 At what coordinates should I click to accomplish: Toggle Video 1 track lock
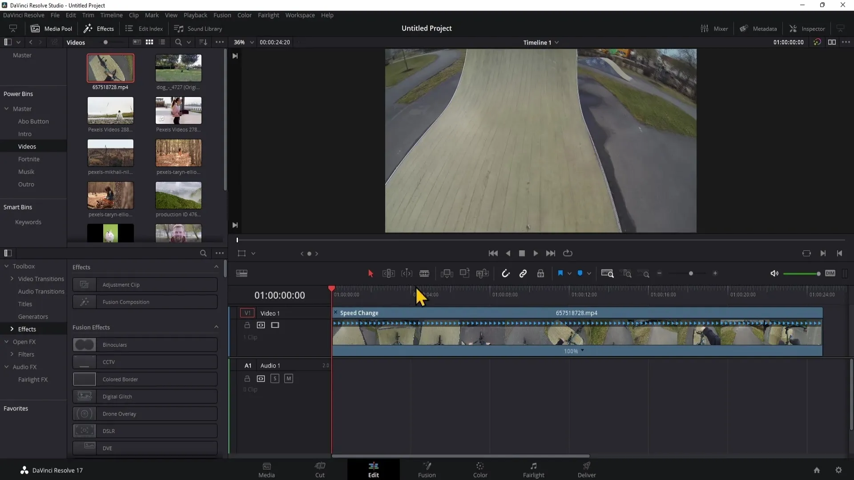click(247, 324)
